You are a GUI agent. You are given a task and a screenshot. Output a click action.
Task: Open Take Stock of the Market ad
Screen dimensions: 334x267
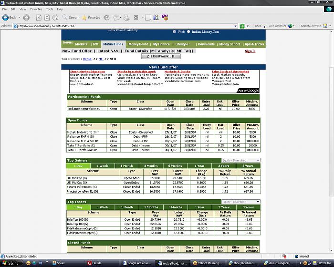(230, 72)
